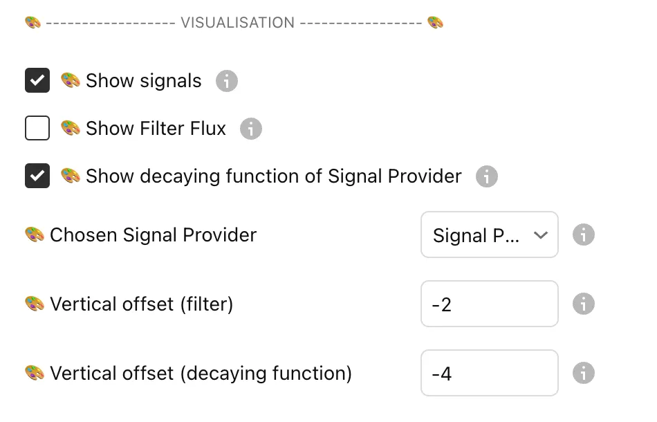The height and width of the screenshot is (422, 657).
Task: Click the chevron arrow in Signal Provider selector
Action: (x=541, y=235)
